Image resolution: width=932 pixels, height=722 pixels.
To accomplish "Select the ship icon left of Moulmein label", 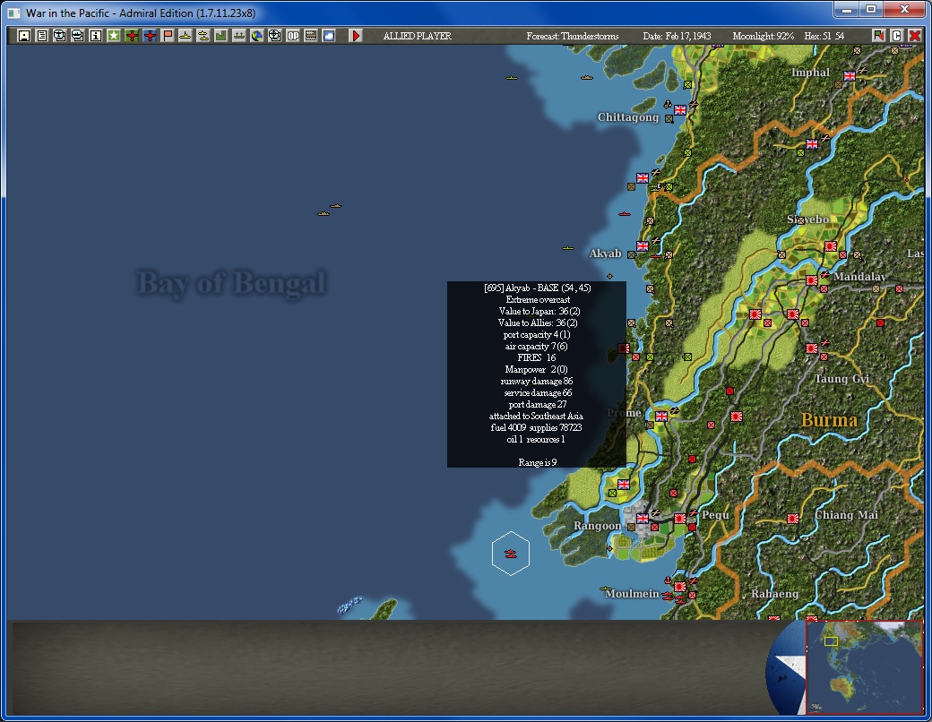I will pos(606,589).
